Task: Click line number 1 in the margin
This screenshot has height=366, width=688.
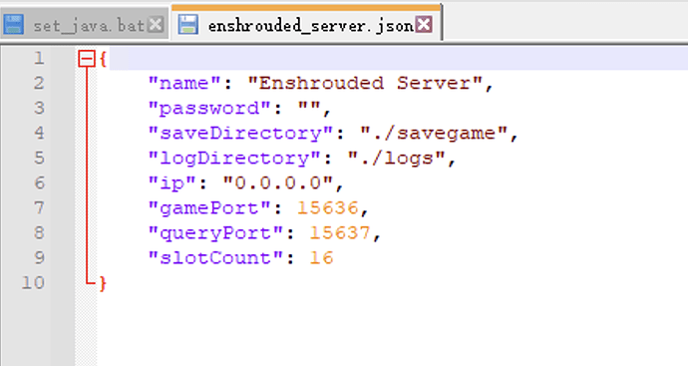Action: (x=39, y=58)
